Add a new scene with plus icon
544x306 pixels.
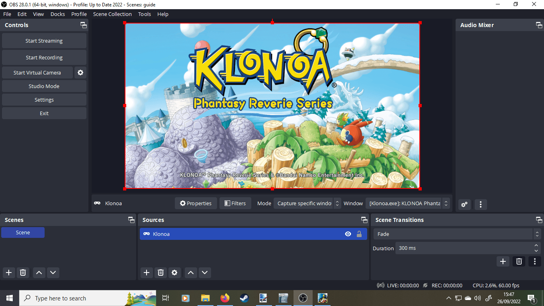[9, 273]
